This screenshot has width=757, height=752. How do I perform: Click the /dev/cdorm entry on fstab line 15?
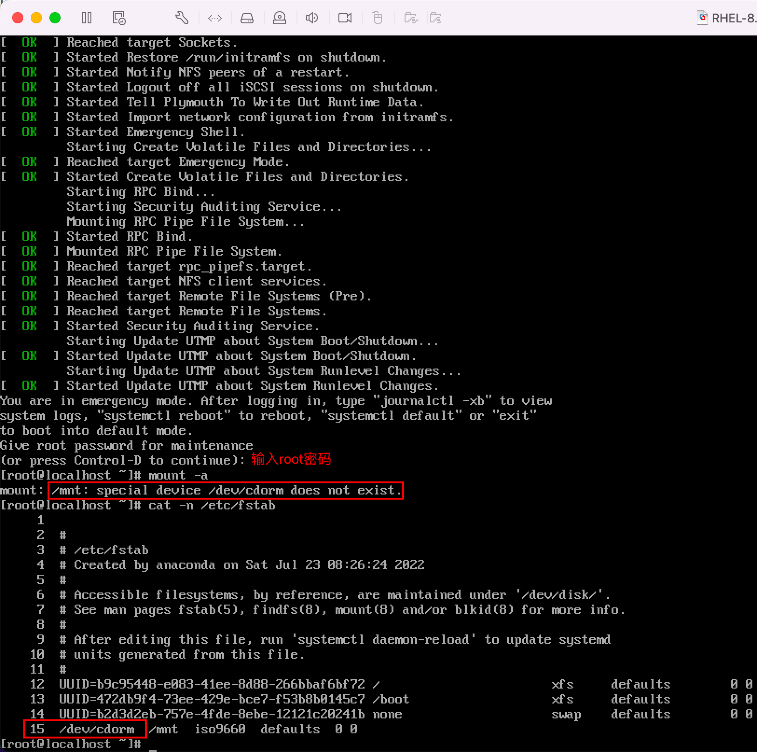[96, 729]
